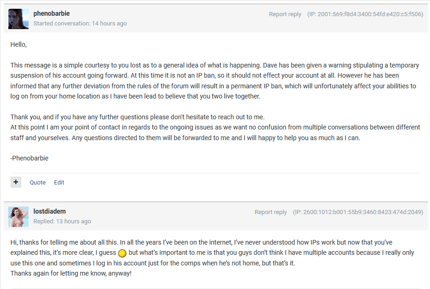Click lostdiadem's 'Hi, thanks for telling me' text
This screenshot has height=289, width=430.
click(x=201, y=242)
